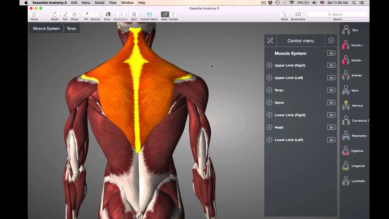This screenshot has height=219, width=389.
Task: Remove a muscle layer with Muscle -
Action: pyautogui.click(x=352, y=60)
